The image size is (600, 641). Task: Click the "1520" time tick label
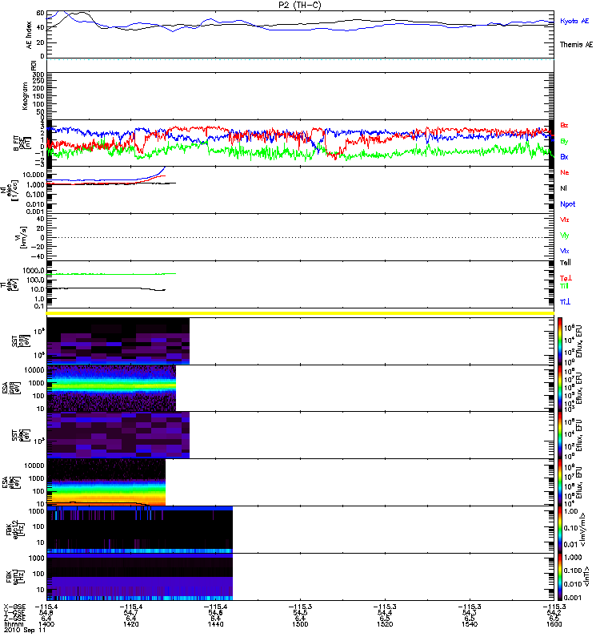pos(385,624)
